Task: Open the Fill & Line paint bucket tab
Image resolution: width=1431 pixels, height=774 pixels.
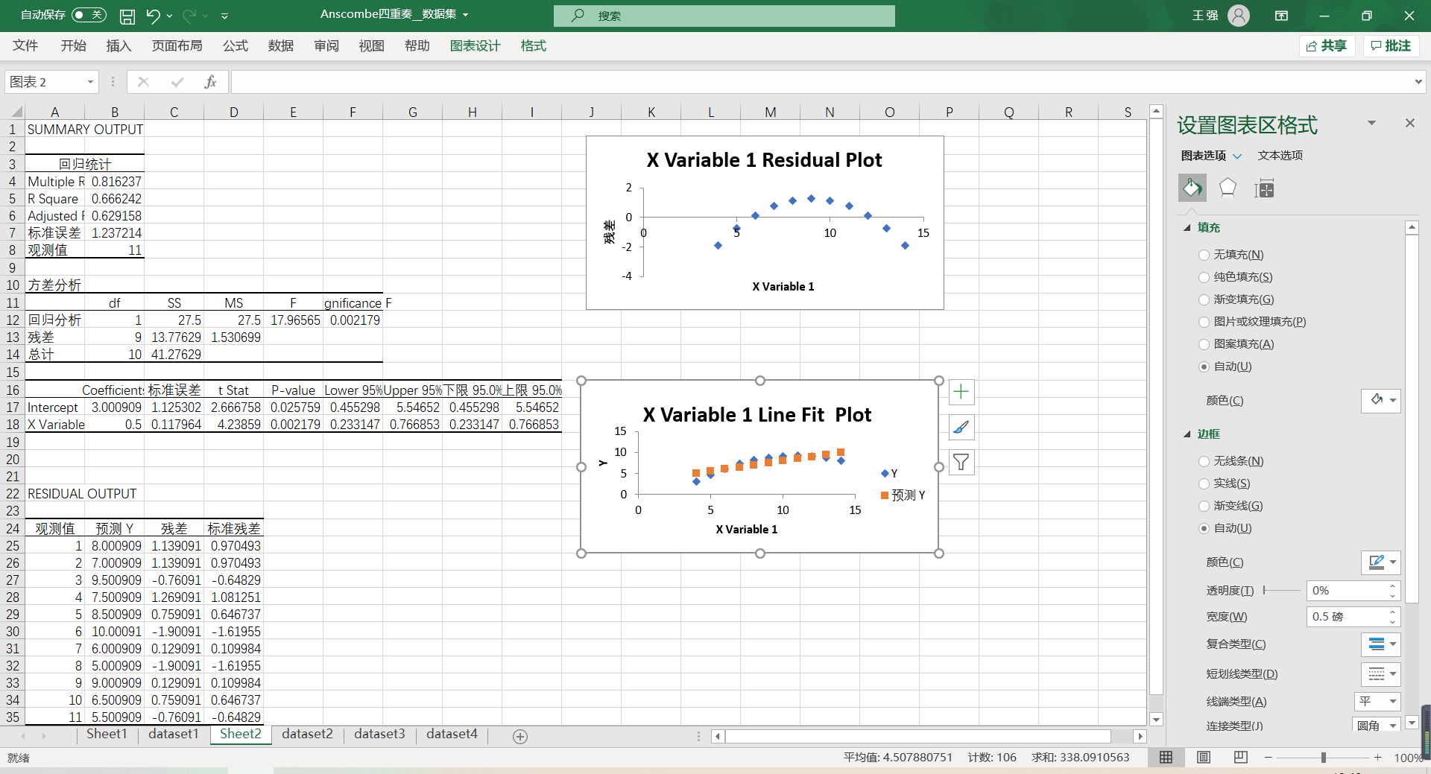Action: [1192, 188]
